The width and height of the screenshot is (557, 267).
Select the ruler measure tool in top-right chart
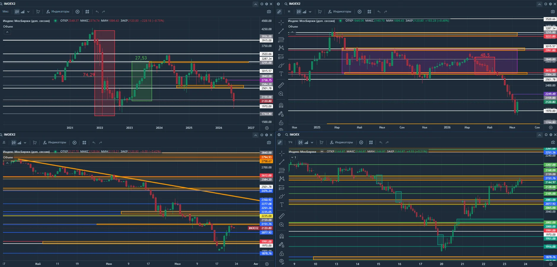(x=281, y=85)
